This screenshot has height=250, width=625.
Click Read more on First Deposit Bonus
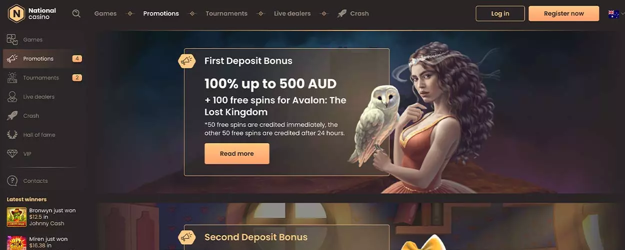(x=237, y=153)
